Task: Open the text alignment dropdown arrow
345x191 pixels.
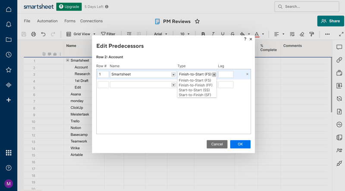Action: 283,34
